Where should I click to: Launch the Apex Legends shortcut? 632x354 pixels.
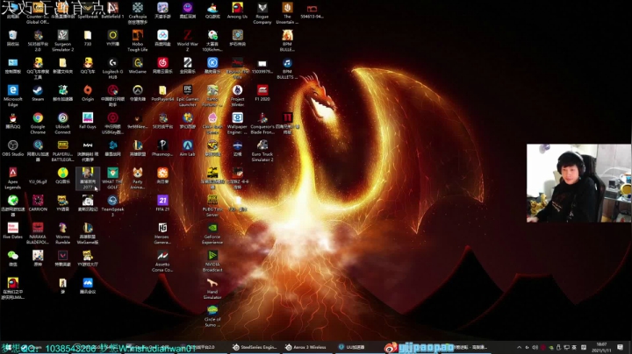pos(13,178)
